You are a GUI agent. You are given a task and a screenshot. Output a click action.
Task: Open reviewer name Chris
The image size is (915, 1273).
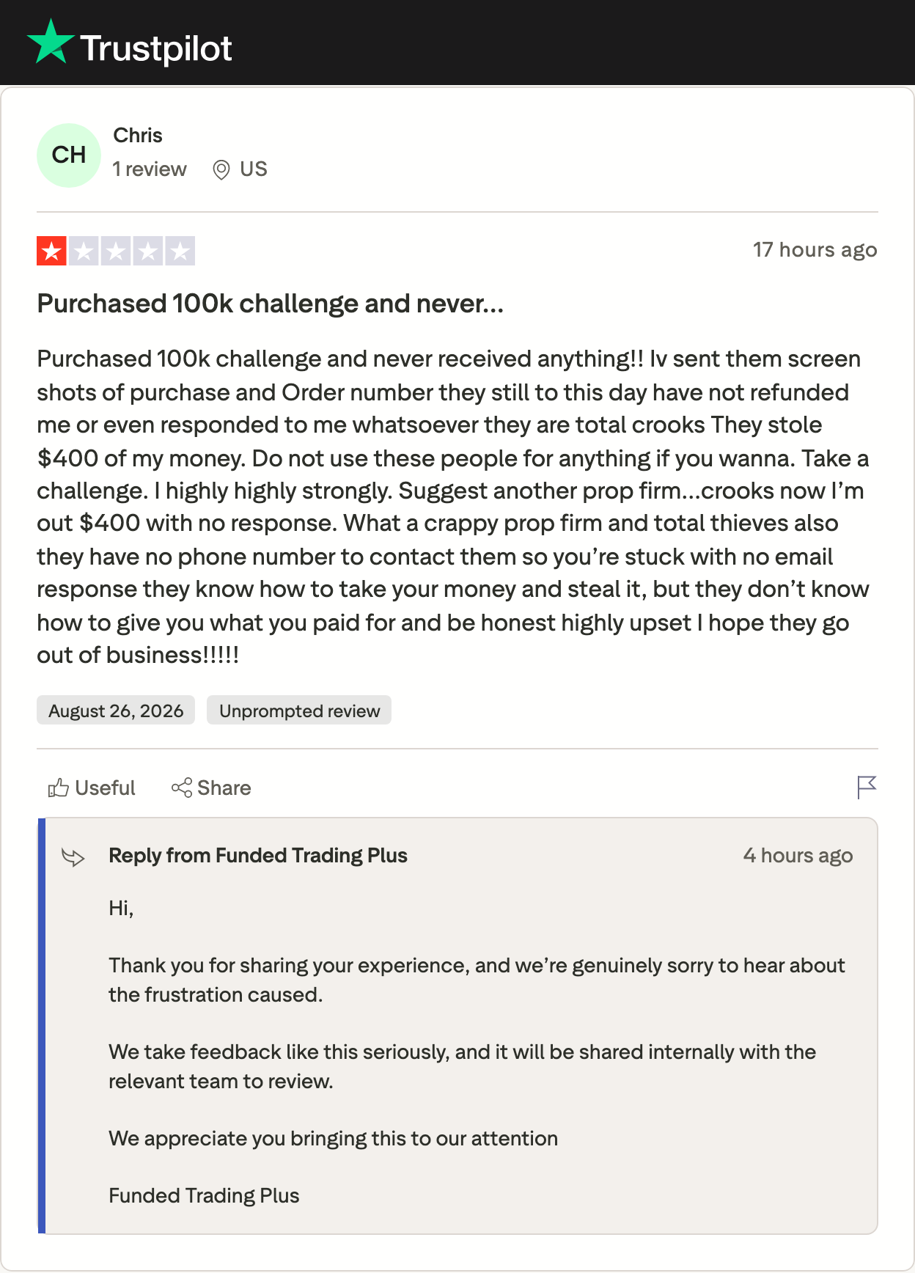point(138,136)
